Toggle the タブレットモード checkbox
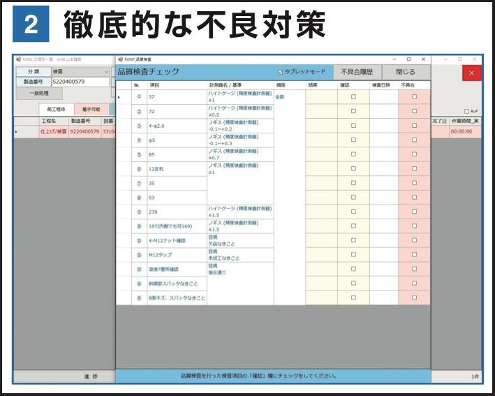495x396 pixels. point(280,72)
